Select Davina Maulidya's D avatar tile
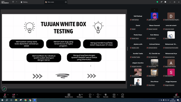Image resolution: width=181 pixels, height=102 pixels. 171,16
